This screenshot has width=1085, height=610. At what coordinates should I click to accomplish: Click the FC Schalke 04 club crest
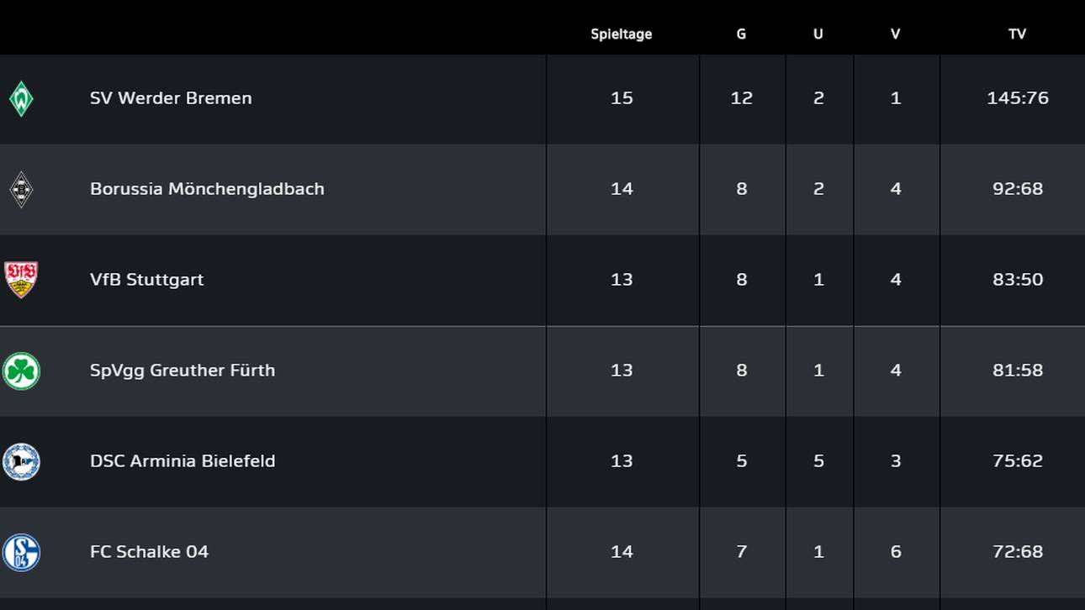(x=21, y=552)
